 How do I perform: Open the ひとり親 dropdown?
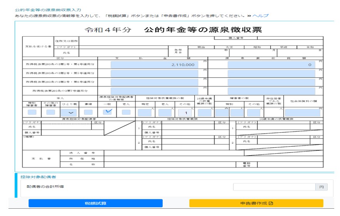69,112
